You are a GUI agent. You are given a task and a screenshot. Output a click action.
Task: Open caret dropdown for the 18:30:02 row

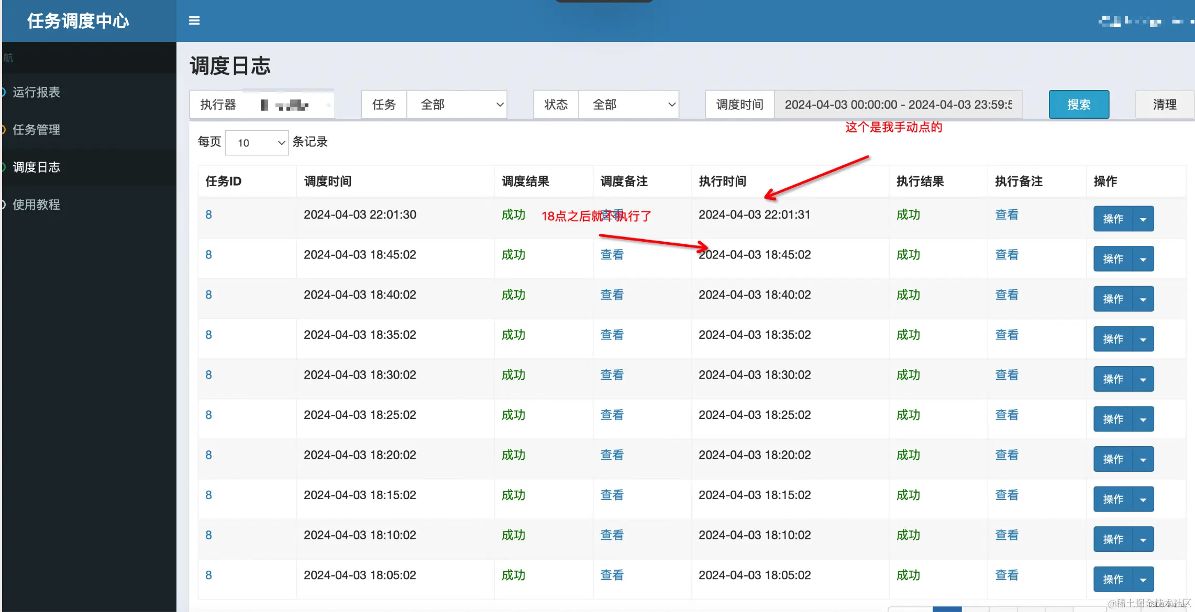click(x=1143, y=379)
